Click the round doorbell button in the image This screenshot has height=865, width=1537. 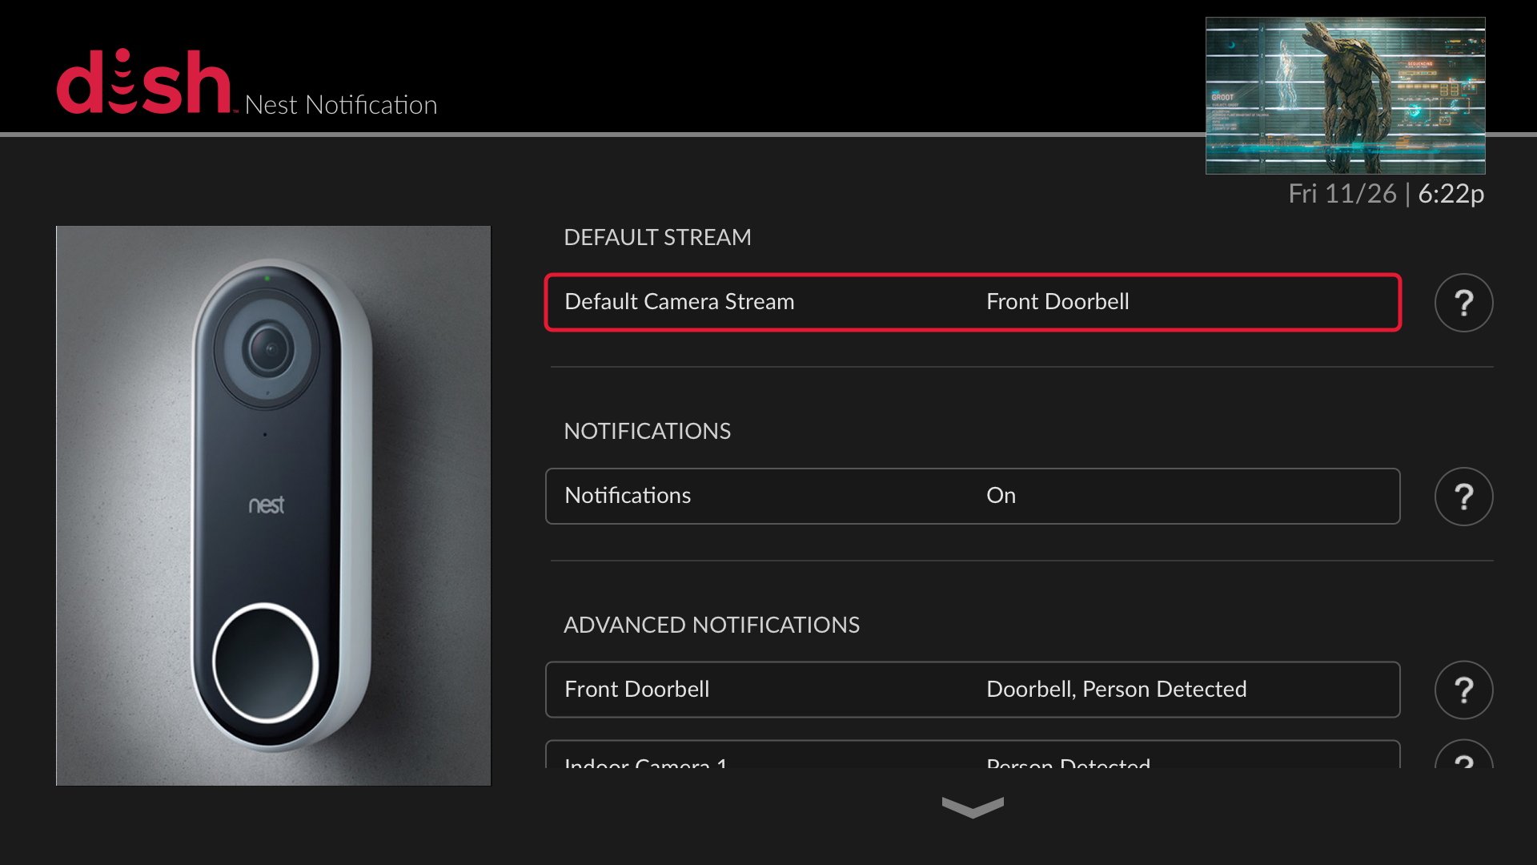point(266,663)
